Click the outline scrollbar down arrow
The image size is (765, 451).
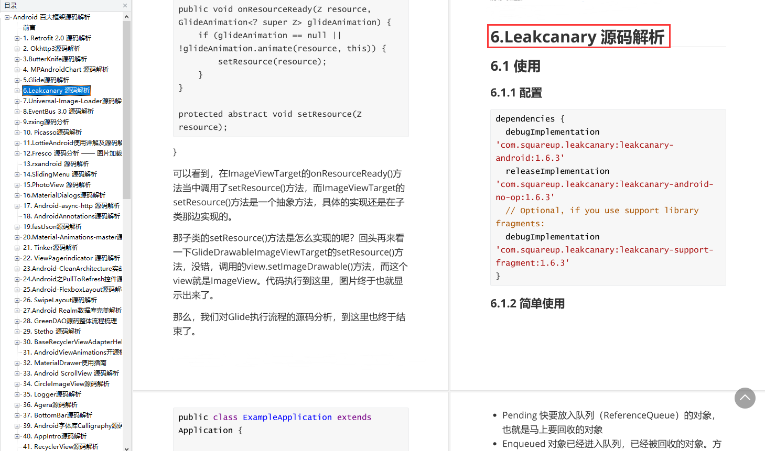pyautogui.click(x=126, y=448)
